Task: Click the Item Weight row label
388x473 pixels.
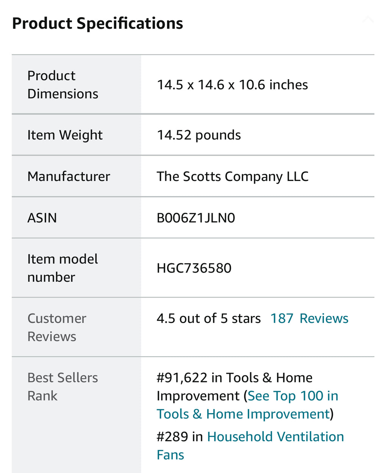Action: click(65, 135)
